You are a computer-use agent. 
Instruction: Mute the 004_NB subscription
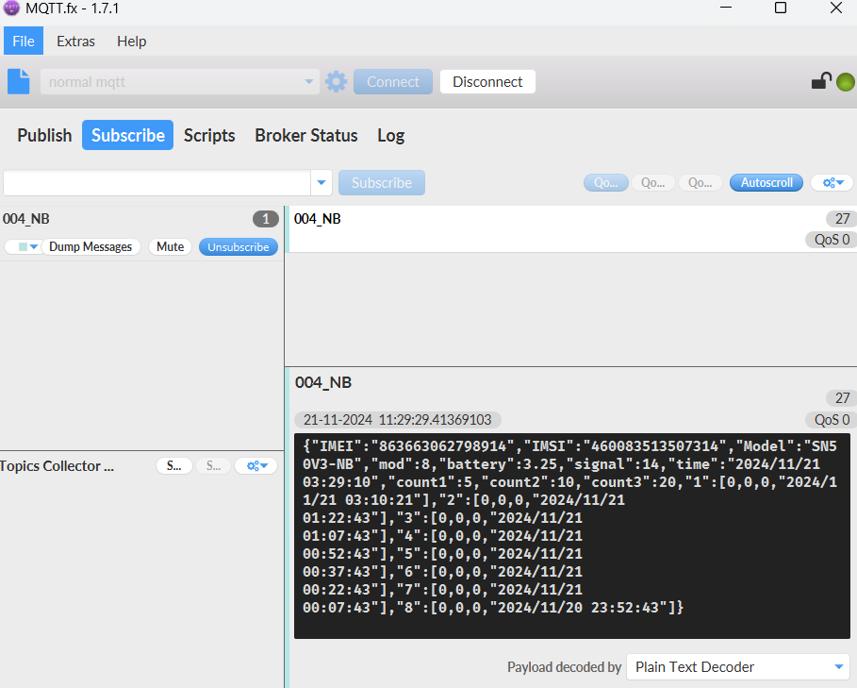(x=170, y=246)
